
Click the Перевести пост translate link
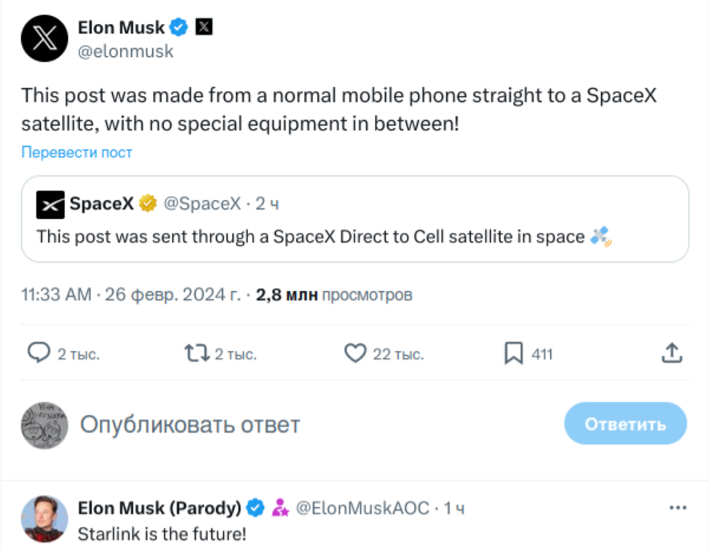(77, 152)
